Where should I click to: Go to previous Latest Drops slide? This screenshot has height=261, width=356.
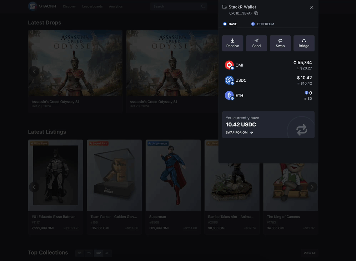(34, 71)
